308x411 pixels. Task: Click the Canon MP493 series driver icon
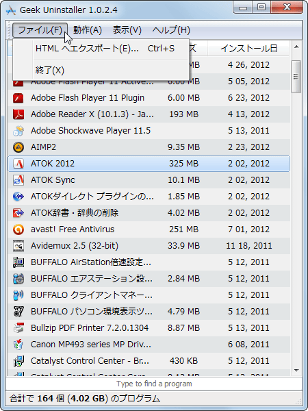pyautogui.click(x=18, y=345)
